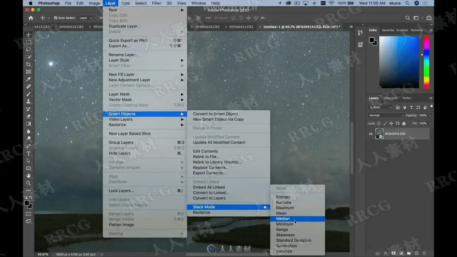Screen dimensions: 457x257
Task: Open the Auto-Select Layer dropdown
Action: pos(85,18)
